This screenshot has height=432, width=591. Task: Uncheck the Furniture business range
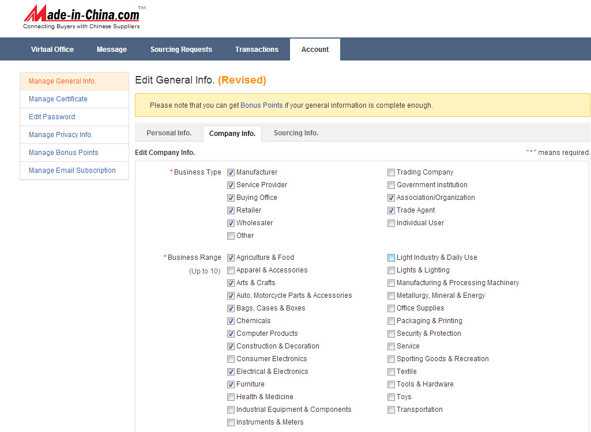pyautogui.click(x=231, y=384)
